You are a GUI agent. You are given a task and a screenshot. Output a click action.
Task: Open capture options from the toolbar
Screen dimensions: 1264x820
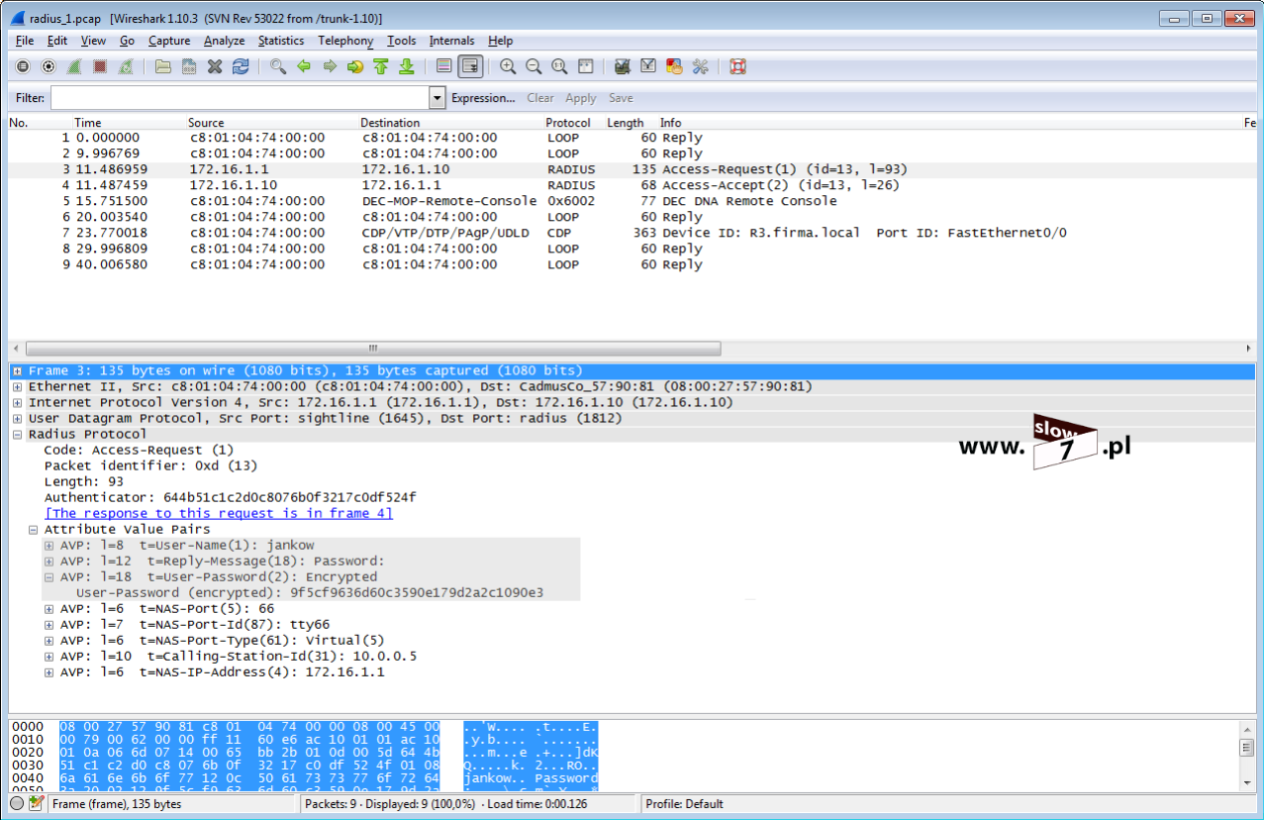49,66
